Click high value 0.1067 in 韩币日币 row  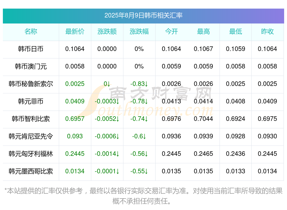click(x=203, y=49)
